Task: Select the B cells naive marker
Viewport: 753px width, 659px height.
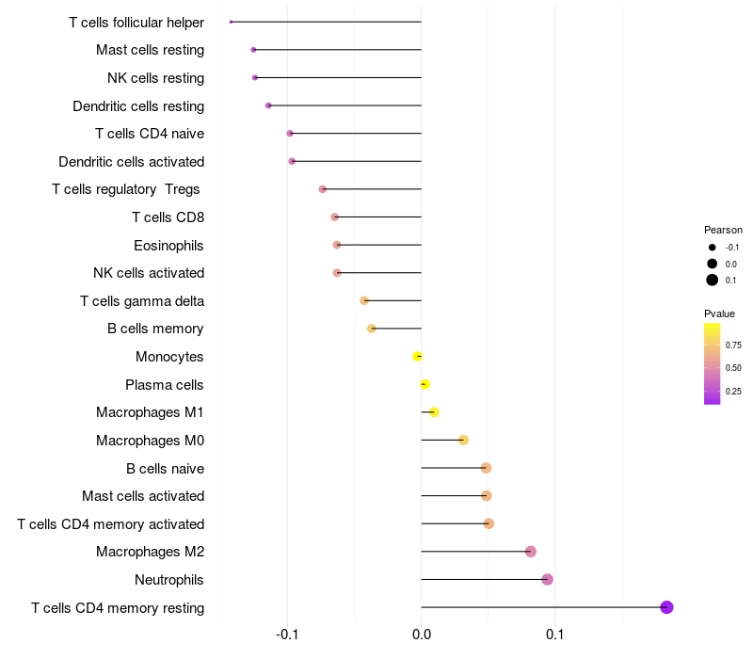Action: coord(486,468)
